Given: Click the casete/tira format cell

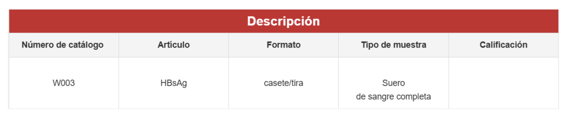Looking at the screenshot, I should [x=284, y=83].
